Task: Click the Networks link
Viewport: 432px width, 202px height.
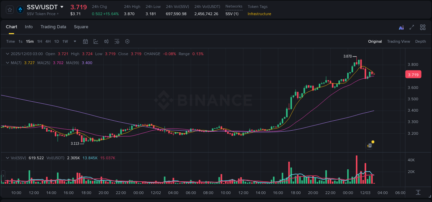Action: pyautogui.click(x=234, y=6)
